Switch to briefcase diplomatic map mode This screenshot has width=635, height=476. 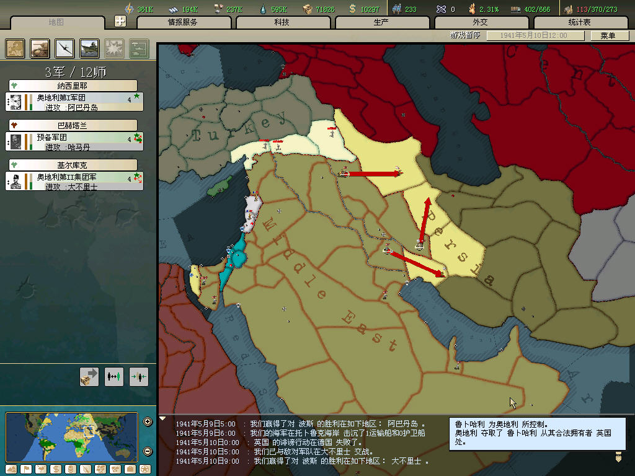[130, 470]
